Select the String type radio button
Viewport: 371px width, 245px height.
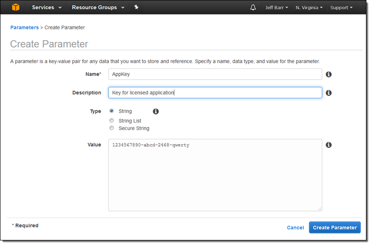pyautogui.click(x=112, y=111)
